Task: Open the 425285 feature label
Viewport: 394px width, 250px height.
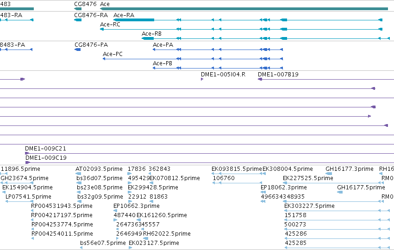Action: pos(296,243)
